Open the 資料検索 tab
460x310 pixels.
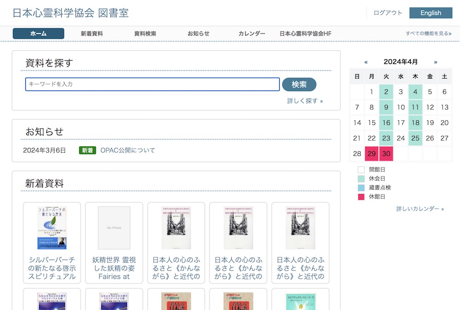[x=145, y=34]
